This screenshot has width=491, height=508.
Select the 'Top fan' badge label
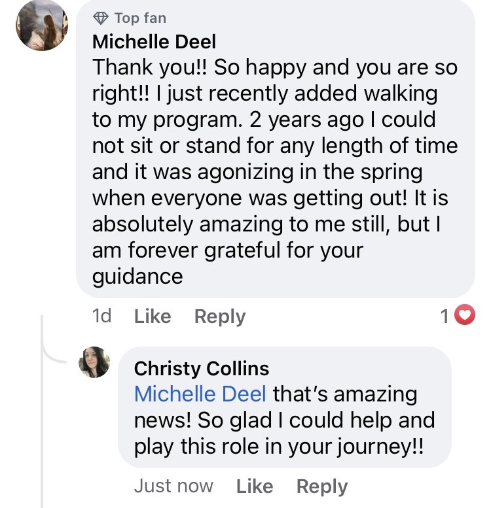pos(139,18)
